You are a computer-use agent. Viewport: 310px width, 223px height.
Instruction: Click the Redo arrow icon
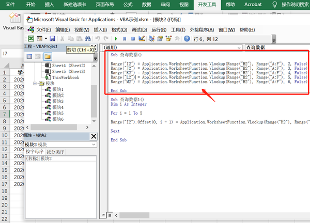(x=106, y=39)
